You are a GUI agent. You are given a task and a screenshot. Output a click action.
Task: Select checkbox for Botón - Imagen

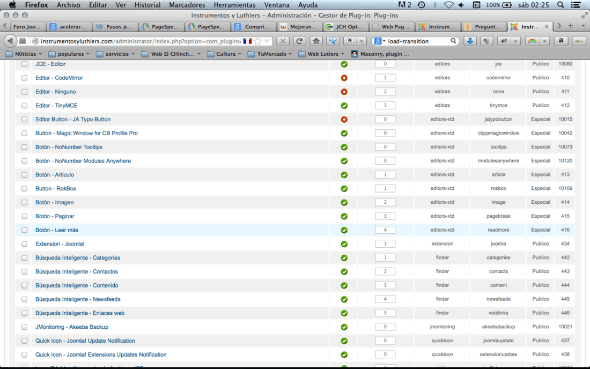coord(25,202)
